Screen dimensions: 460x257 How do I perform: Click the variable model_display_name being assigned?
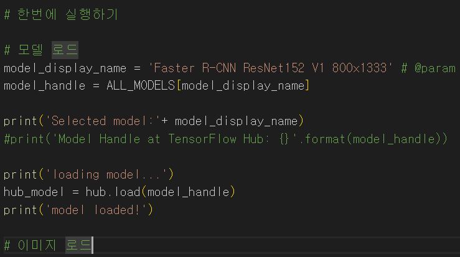click(x=65, y=68)
